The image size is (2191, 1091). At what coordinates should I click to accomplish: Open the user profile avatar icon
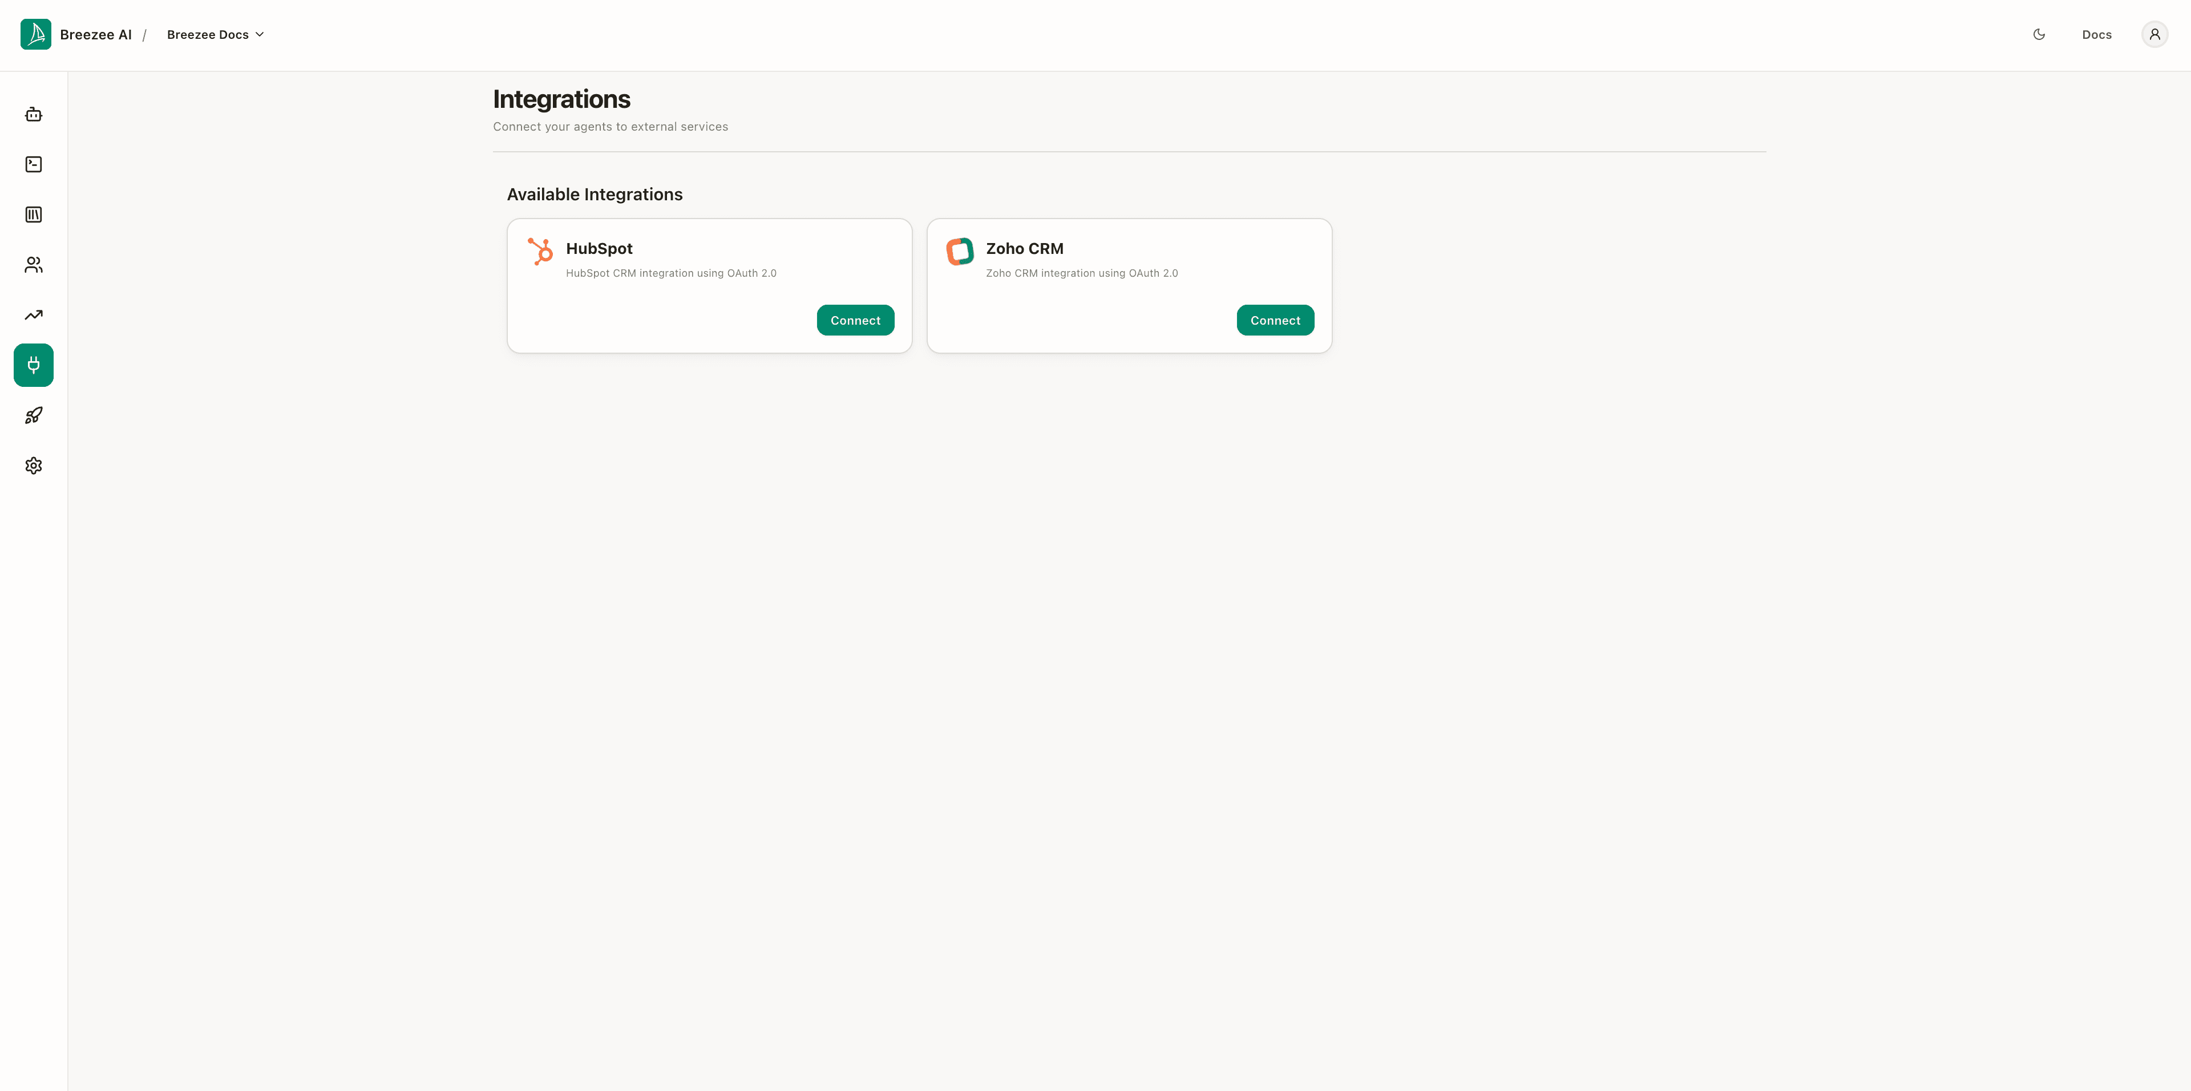click(2154, 34)
